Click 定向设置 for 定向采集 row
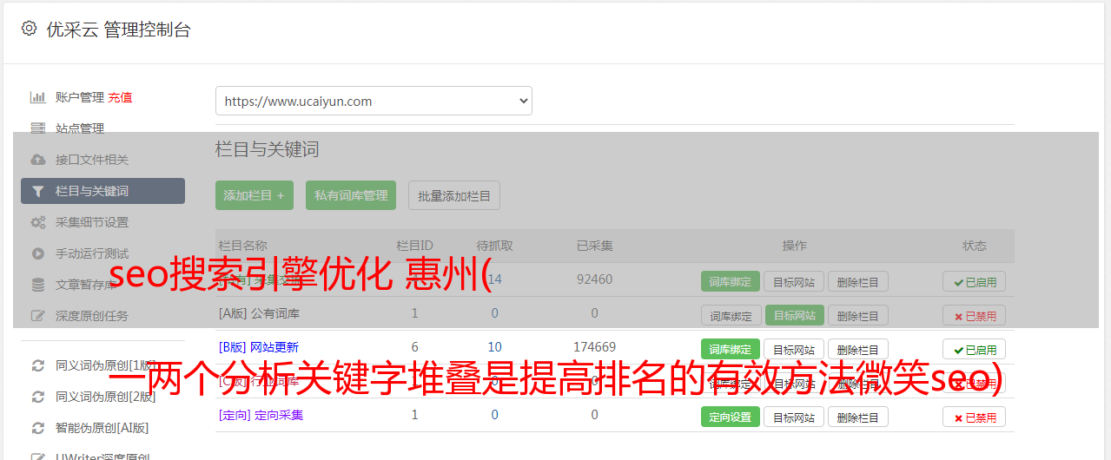This screenshot has width=1111, height=460. coord(731,417)
